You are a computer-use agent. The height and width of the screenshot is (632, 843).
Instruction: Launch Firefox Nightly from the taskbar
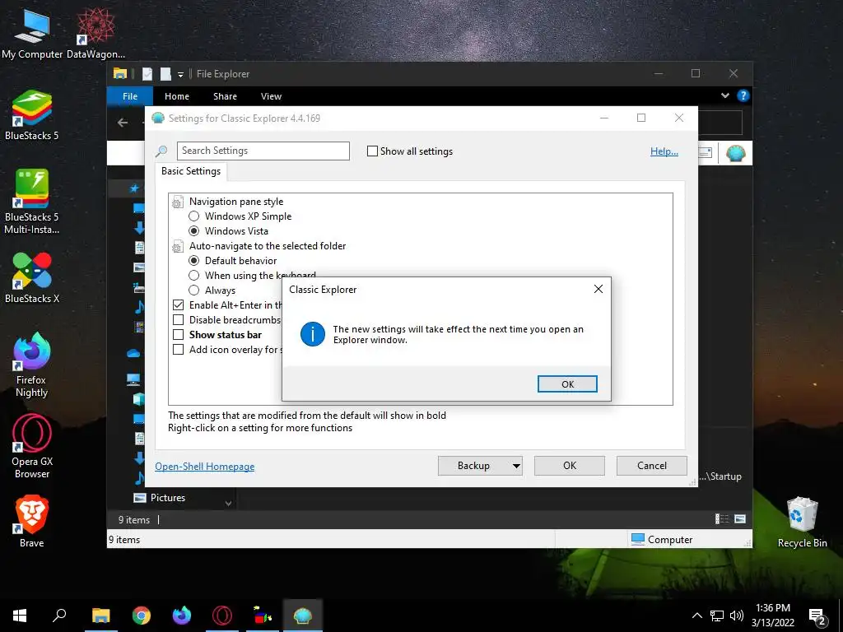click(x=182, y=616)
